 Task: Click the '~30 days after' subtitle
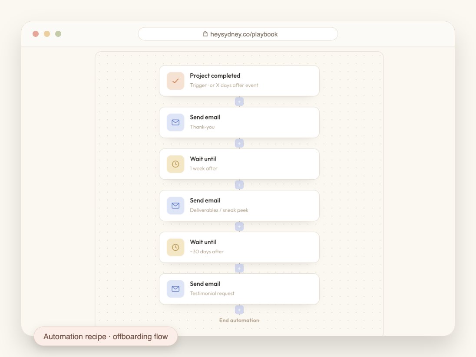click(x=207, y=252)
